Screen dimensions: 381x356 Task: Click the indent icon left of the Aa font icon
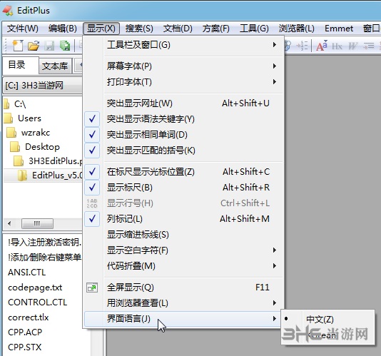[302, 46]
